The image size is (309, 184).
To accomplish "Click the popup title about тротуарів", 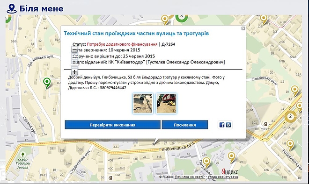I will pos(136,33).
